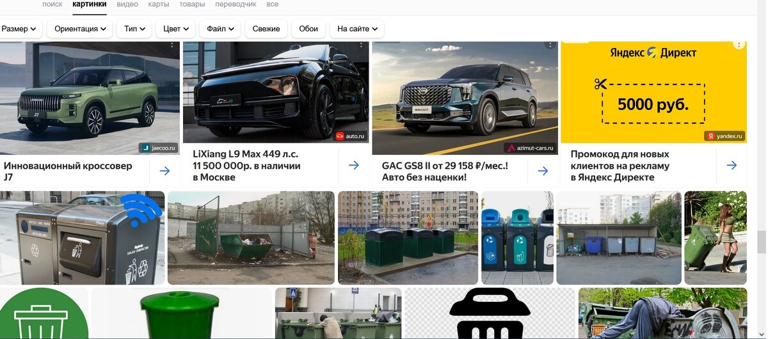The width and height of the screenshot is (768, 339).
Task: Open the black LiXiang L9 car image
Action: point(276,92)
